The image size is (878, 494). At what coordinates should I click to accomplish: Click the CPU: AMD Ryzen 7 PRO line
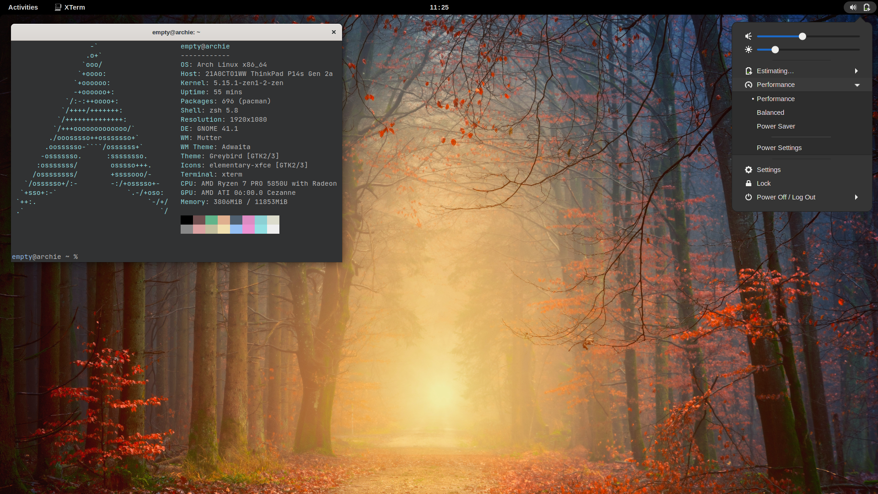click(259, 184)
